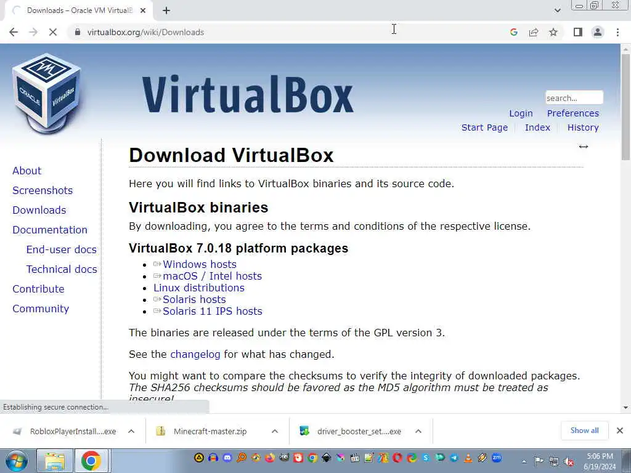Expand options for Minecraft-master.zip download
Image resolution: width=631 pixels, height=473 pixels.
(x=275, y=431)
